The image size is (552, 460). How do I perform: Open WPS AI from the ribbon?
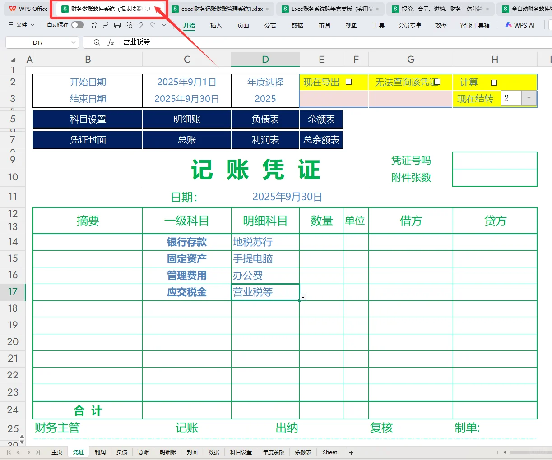519,25
